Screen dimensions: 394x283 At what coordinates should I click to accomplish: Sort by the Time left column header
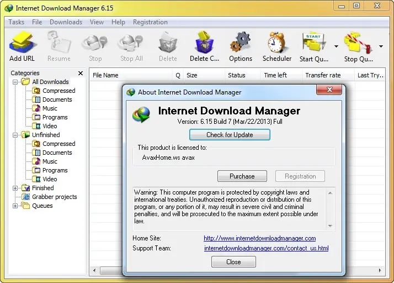pos(281,75)
